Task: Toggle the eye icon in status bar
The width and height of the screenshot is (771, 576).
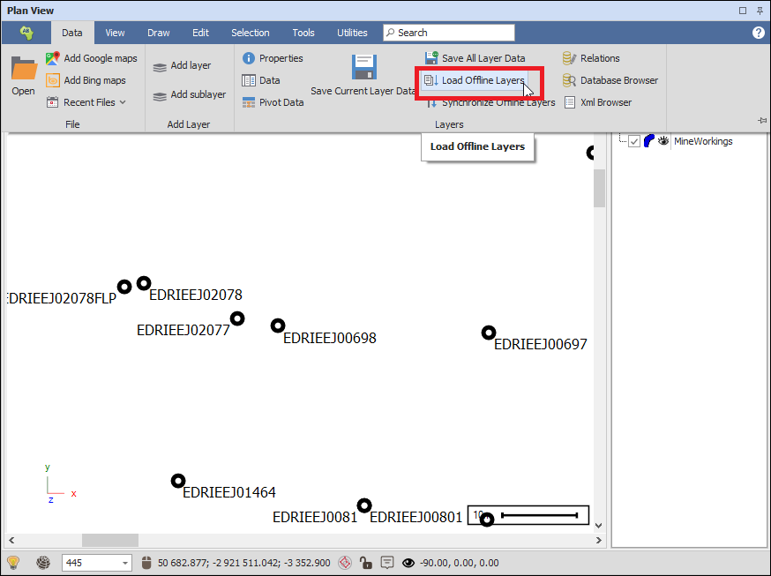Action: click(408, 563)
